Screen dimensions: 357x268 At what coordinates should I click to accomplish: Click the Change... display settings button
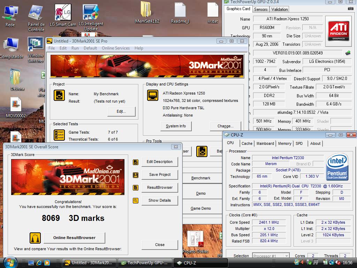(226, 126)
